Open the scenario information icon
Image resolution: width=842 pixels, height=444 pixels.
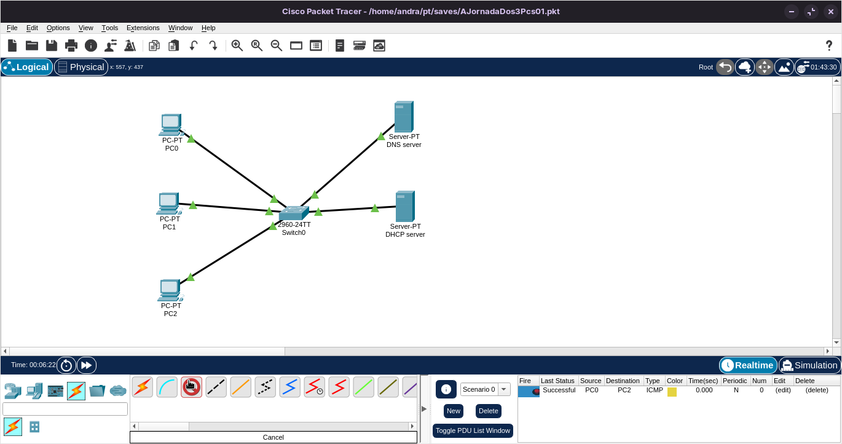click(x=446, y=389)
